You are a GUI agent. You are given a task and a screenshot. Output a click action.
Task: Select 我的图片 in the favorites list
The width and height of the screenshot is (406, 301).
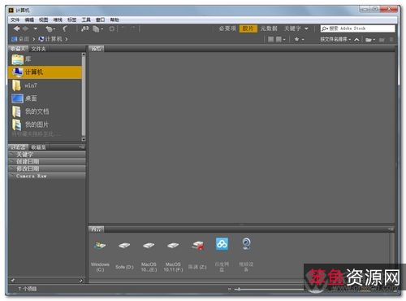pos(45,124)
